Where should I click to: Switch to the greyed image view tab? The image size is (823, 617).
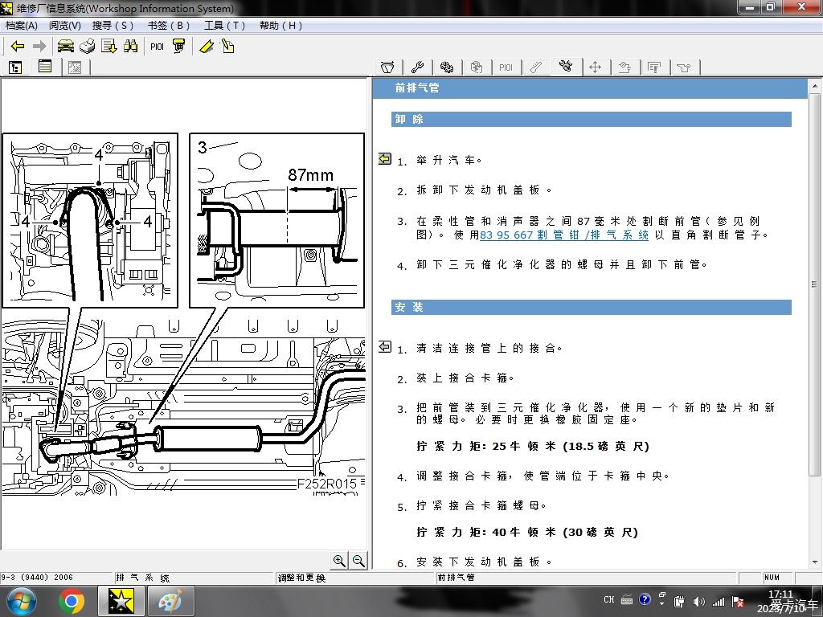(75, 67)
